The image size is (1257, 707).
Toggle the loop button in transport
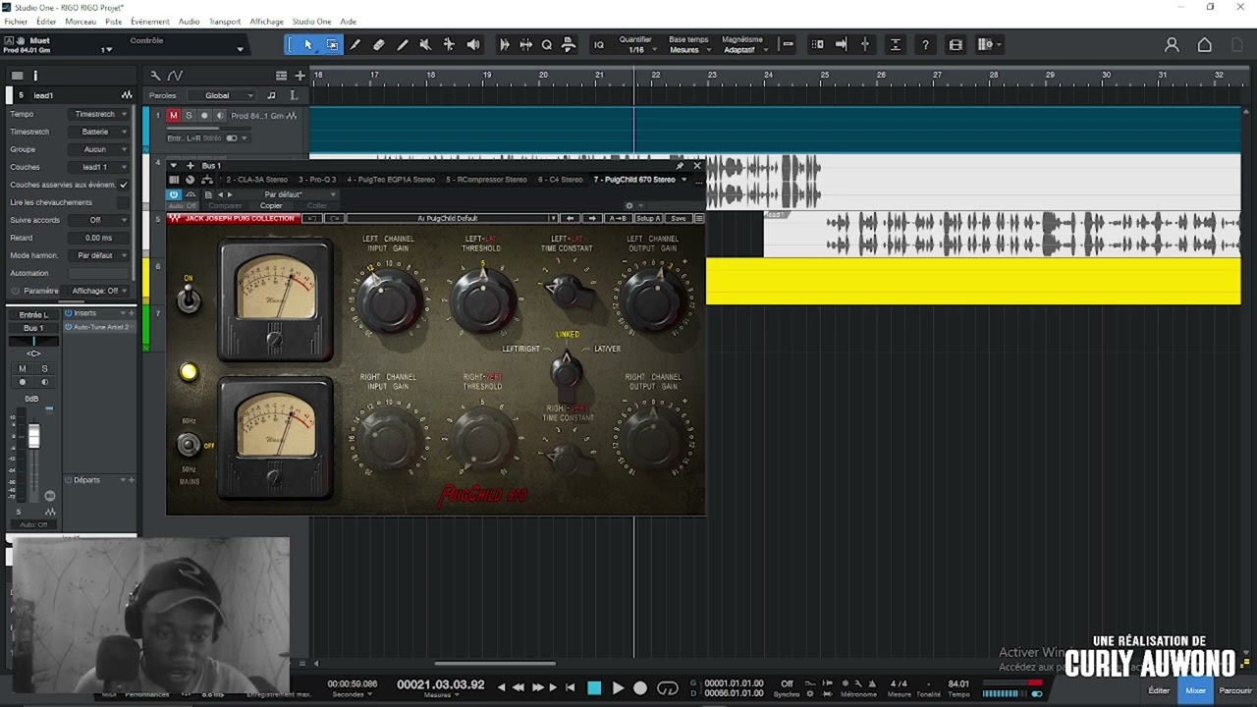[x=668, y=688]
